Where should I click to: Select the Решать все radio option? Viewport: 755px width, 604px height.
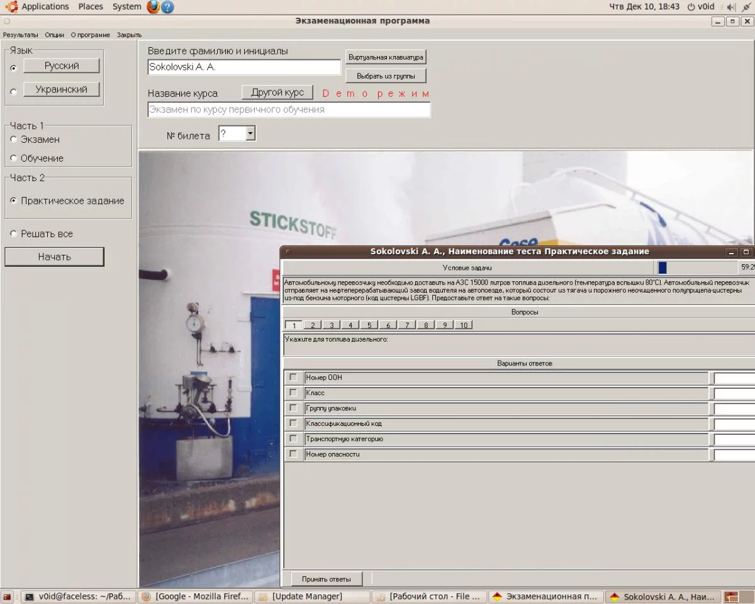[14, 234]
